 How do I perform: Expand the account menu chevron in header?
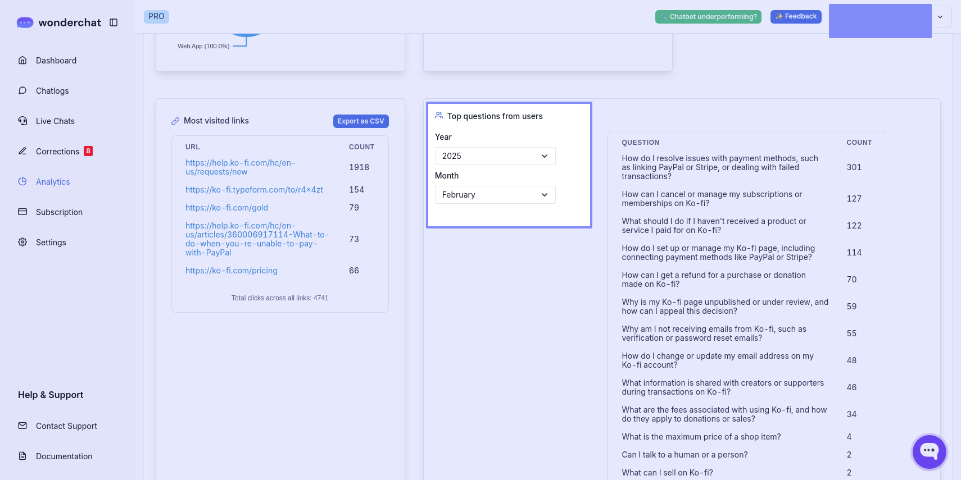(x=940, y=17)
